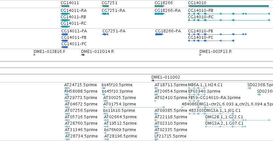Select the MB6A.1_1.H24.C1 alignment
Screen dimensions: 273x141
pyautogui.click(x=197, y=88)
